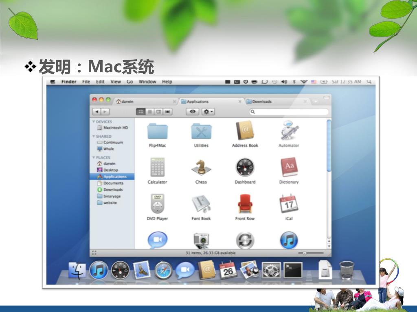This screenshot has height=312, width=417.
Task: Switch to icon view mode
Action: point(140,112)
